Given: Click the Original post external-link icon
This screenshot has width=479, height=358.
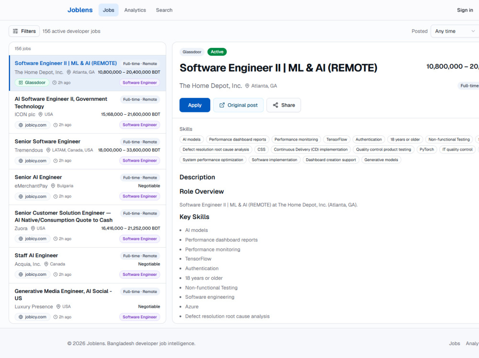Looking at the screenshot, I should click(x=222, y=105).
